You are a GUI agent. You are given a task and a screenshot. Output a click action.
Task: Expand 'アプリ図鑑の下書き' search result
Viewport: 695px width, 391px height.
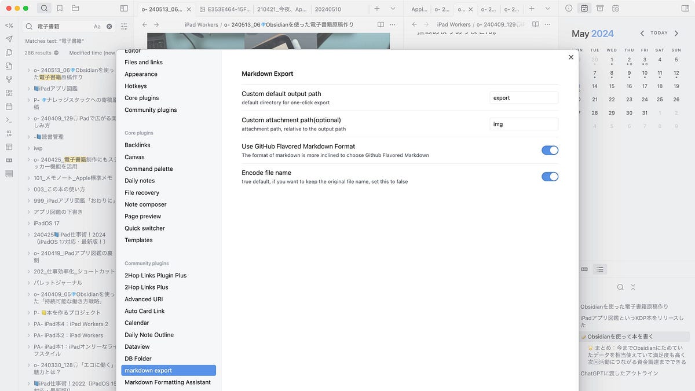coord(28,212)
